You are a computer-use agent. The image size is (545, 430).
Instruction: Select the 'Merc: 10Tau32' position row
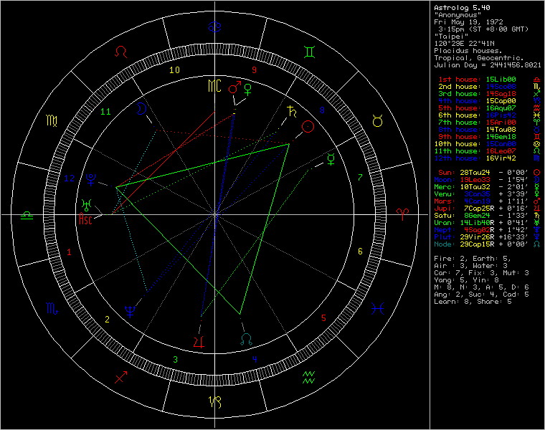click(488, 187)
